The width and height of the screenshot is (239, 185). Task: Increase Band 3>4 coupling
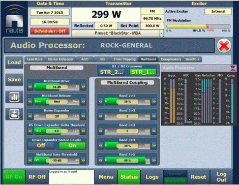(x=154, y=145)
